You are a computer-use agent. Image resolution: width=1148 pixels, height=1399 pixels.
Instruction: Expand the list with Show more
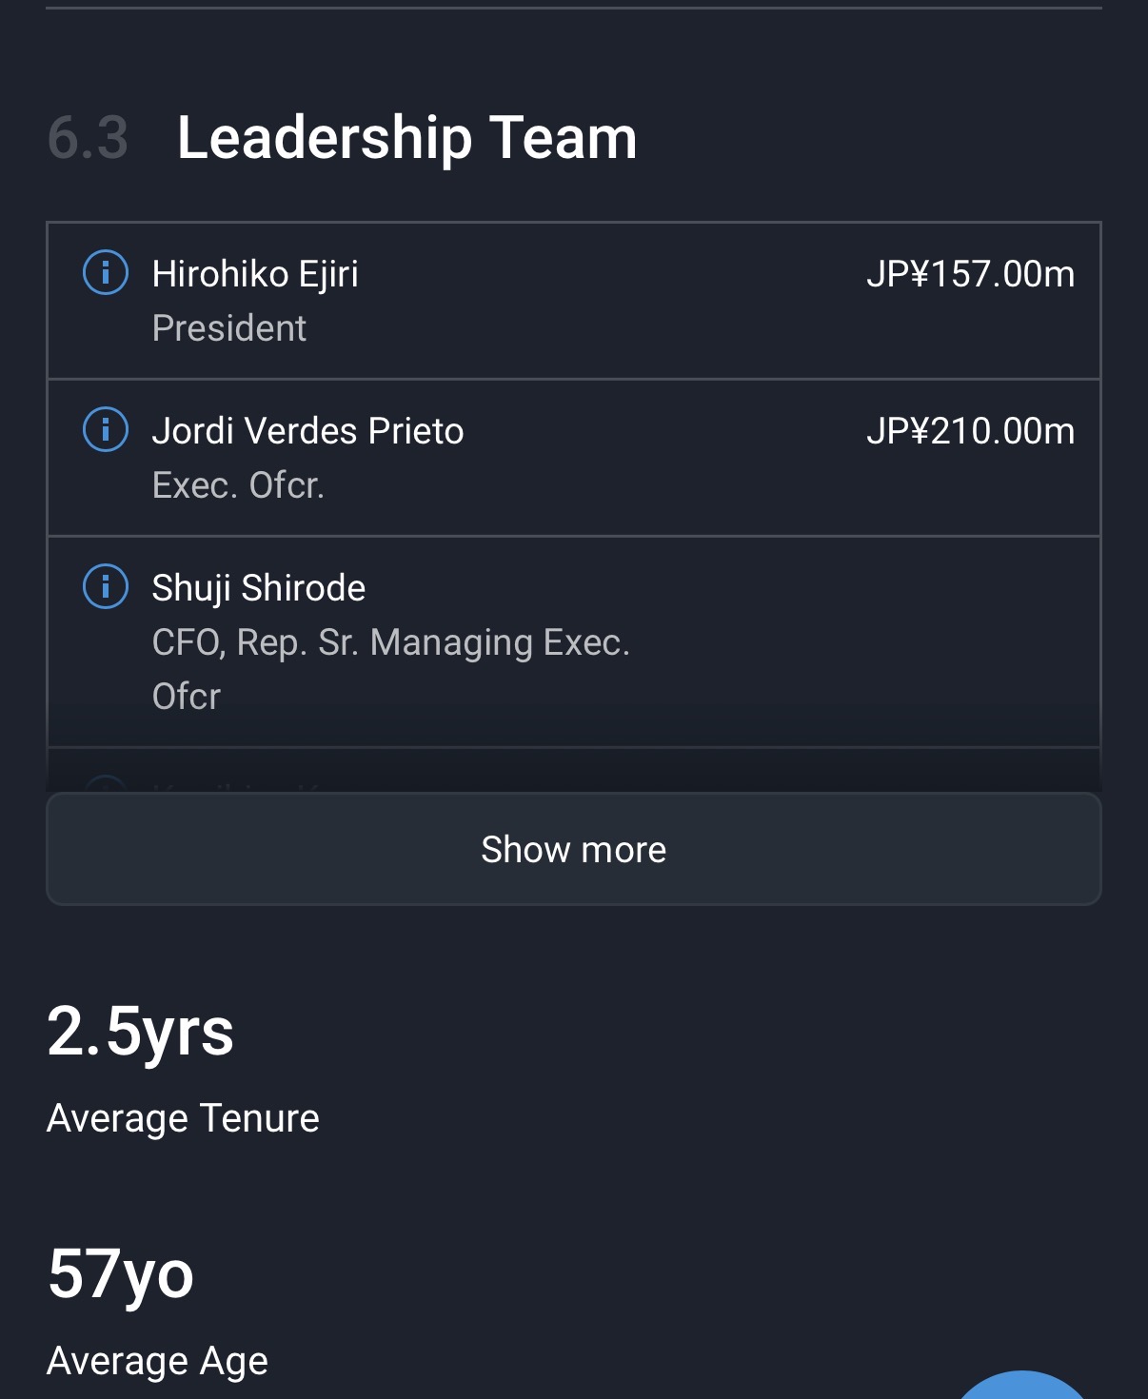pyautogui.click(x=573, y=849)
